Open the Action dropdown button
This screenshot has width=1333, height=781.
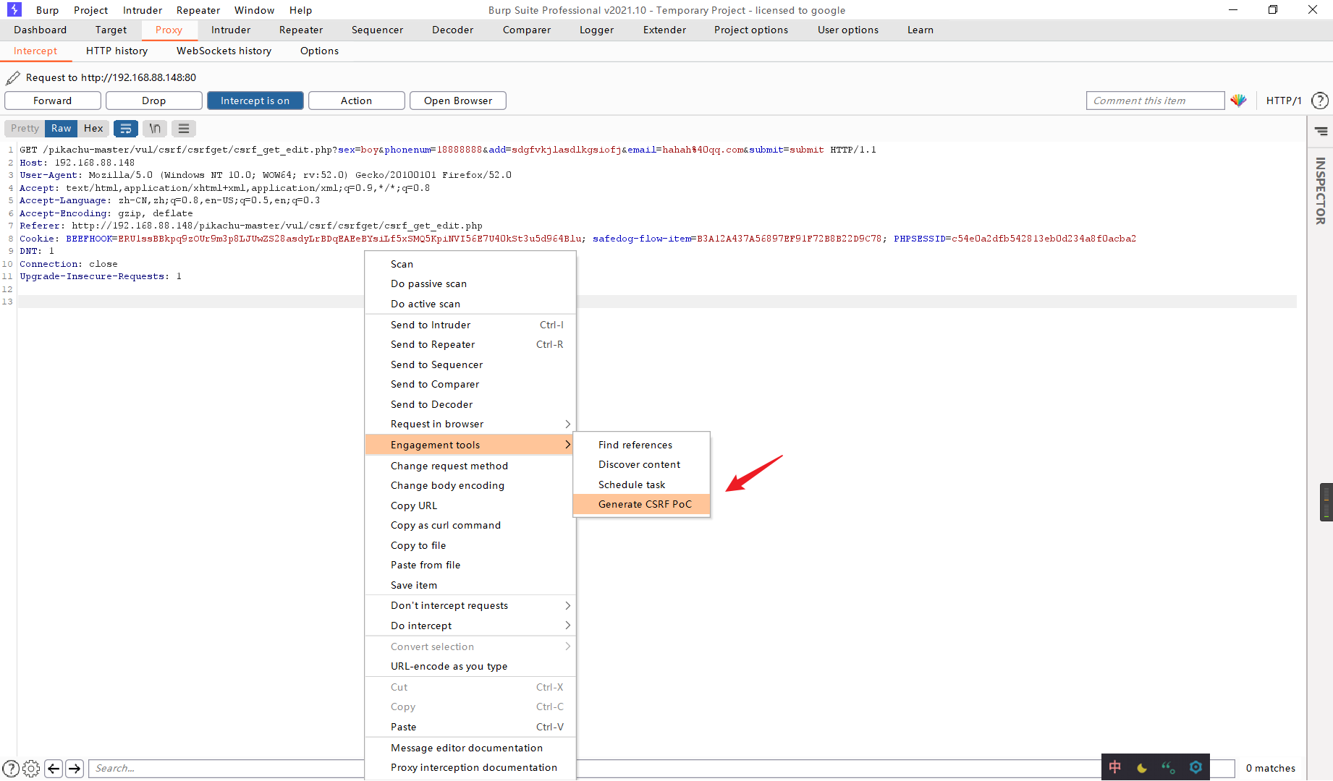point(357,101)
